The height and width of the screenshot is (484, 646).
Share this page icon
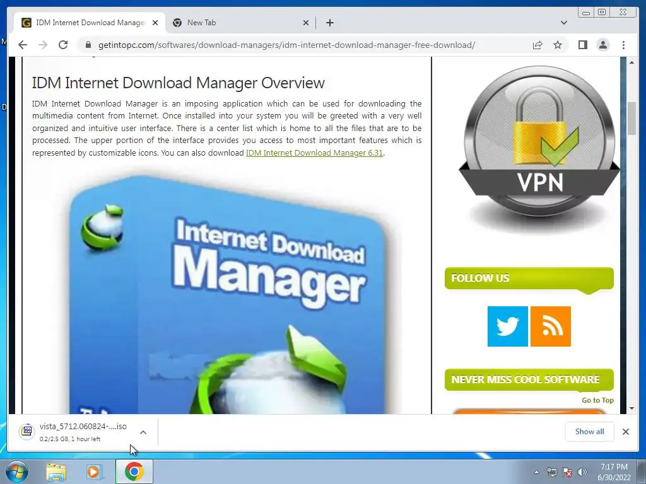pos(537,45)
